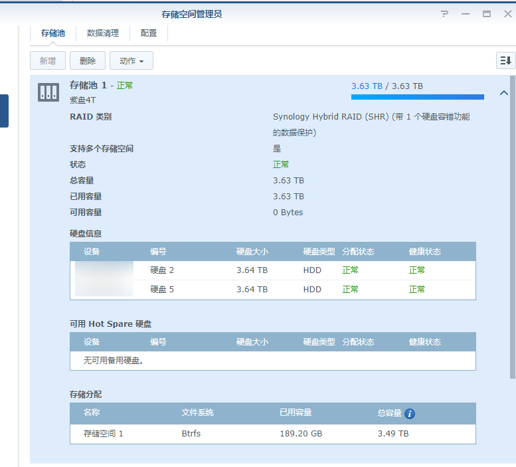Click the 硬盘 5 row 分配状态 正常 cell
Image resolution: width=516 pixels, height=467 pixels.
350,290
